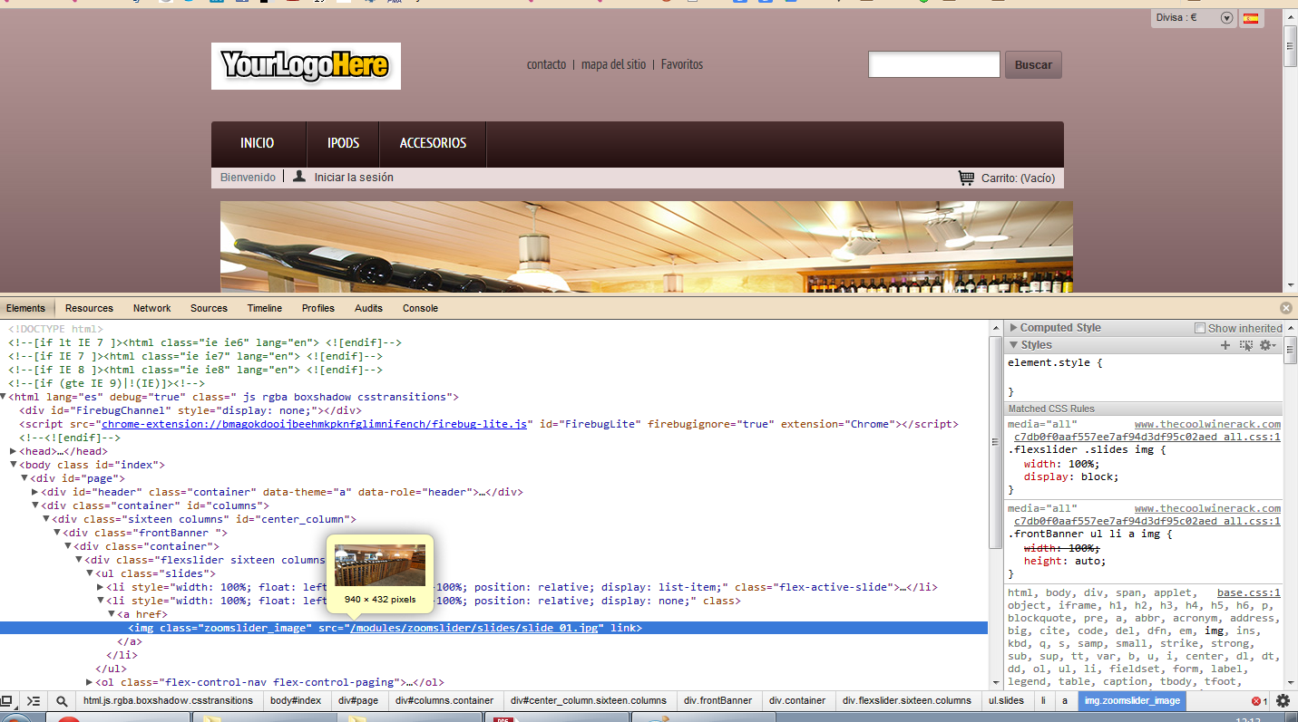The width and height of the screenshot is (1298, 722).
Task: Select the Spanish flag language icon
Action: [x=1251, y=18]
